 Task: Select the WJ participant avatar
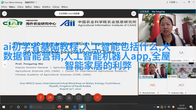pyautogui.click(x=153, y=53)
